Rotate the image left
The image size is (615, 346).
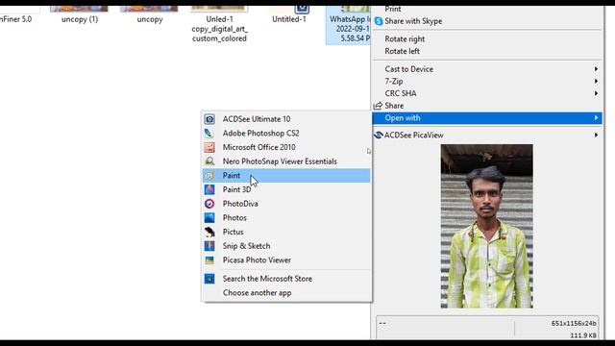[x=487, y=51]
